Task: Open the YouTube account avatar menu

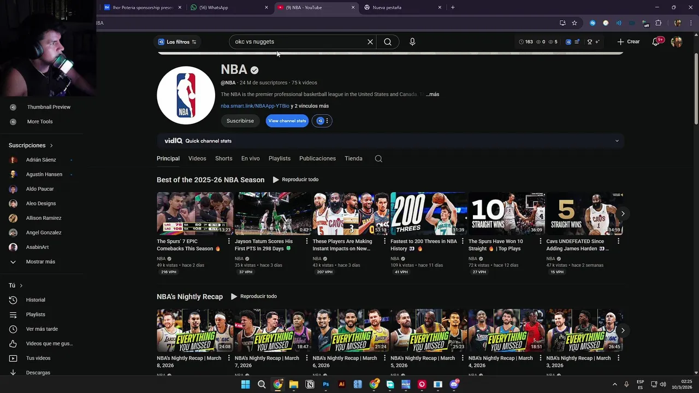Action: 677,42
